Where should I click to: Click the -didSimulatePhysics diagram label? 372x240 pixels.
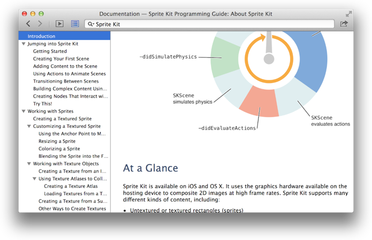[168, 57]
